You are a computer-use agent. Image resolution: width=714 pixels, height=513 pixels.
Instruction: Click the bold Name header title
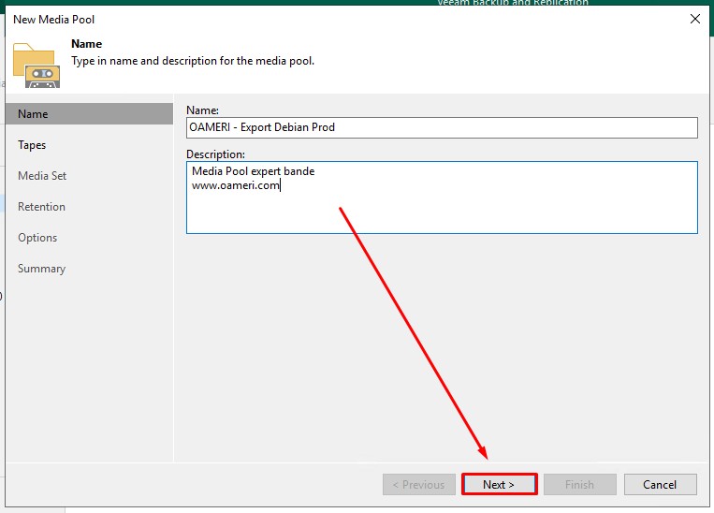click(x=87, y=44)
